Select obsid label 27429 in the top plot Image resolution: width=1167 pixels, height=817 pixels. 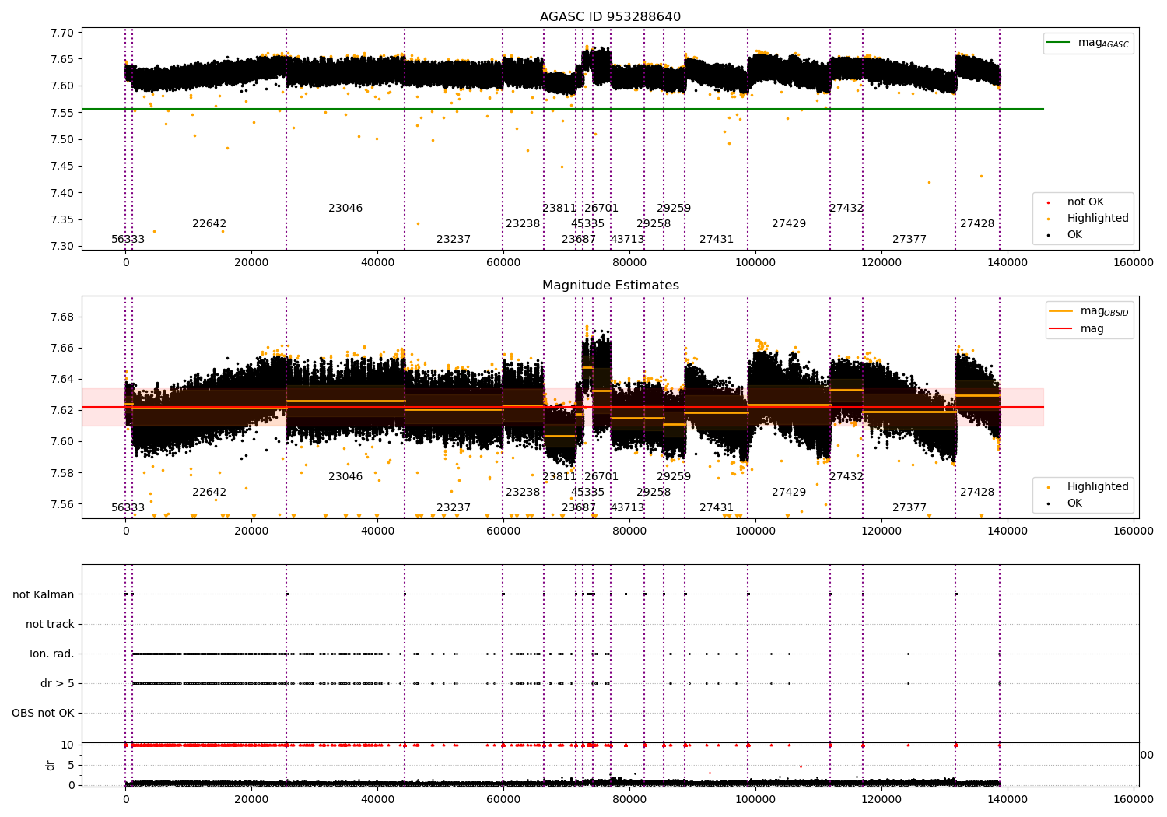click(x=789, y=223)
